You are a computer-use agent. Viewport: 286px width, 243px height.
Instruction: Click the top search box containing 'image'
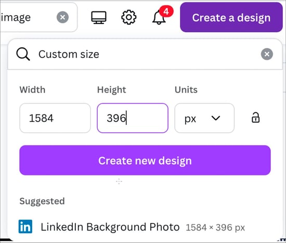point(38,17)
